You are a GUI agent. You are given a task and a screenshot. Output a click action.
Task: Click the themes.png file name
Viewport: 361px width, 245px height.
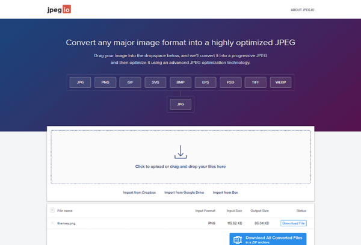click(x=66, y=223)
